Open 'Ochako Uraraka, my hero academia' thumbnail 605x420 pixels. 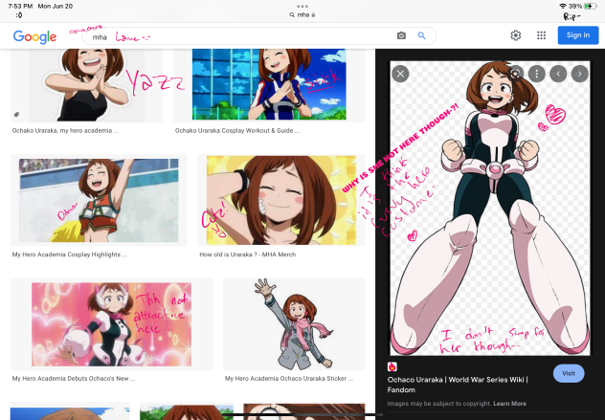86,85
